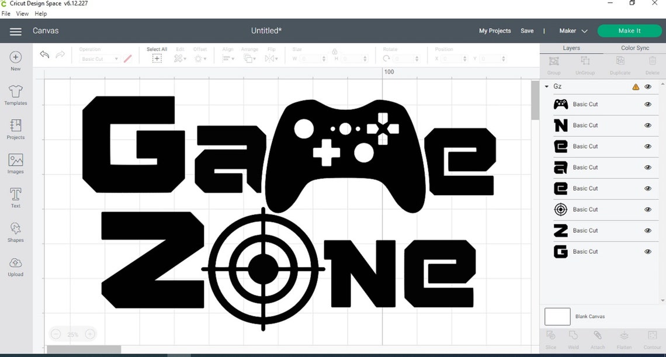Click the Make It button
The width and height of the screenshot is (666, 357).
629,30
